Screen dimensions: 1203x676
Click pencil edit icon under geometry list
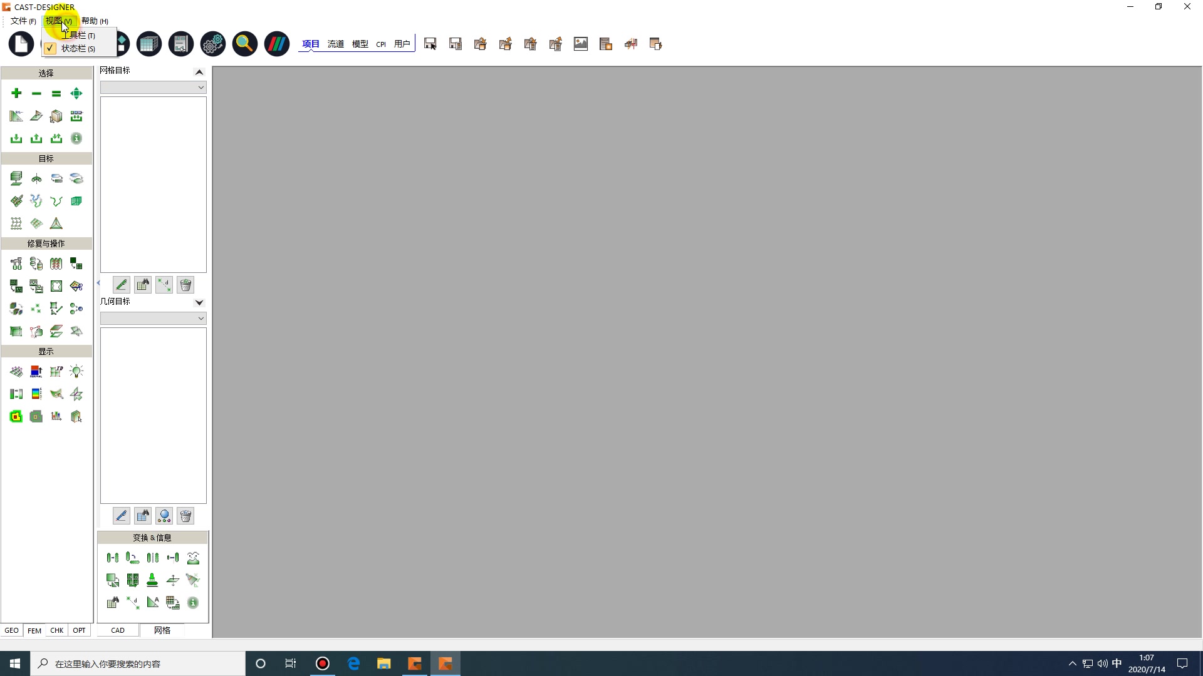[121, 516]
